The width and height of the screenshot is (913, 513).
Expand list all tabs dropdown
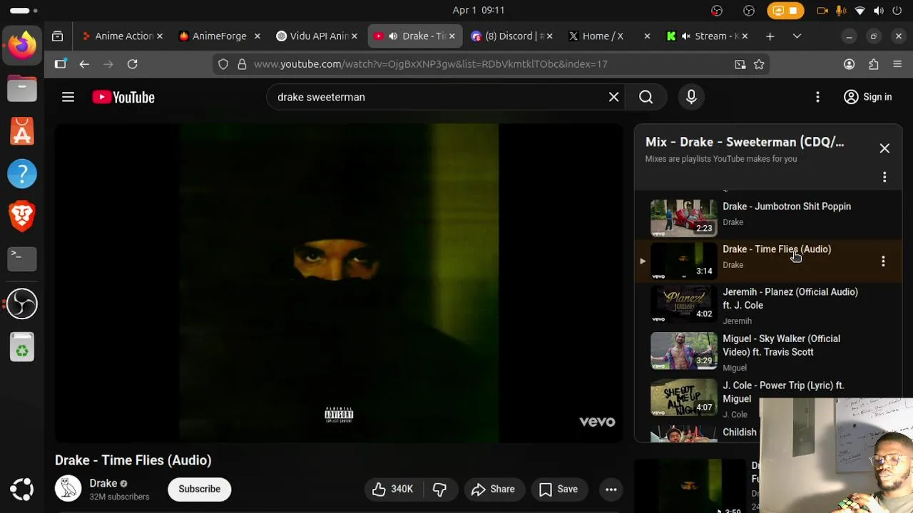[x=797, y=36]
